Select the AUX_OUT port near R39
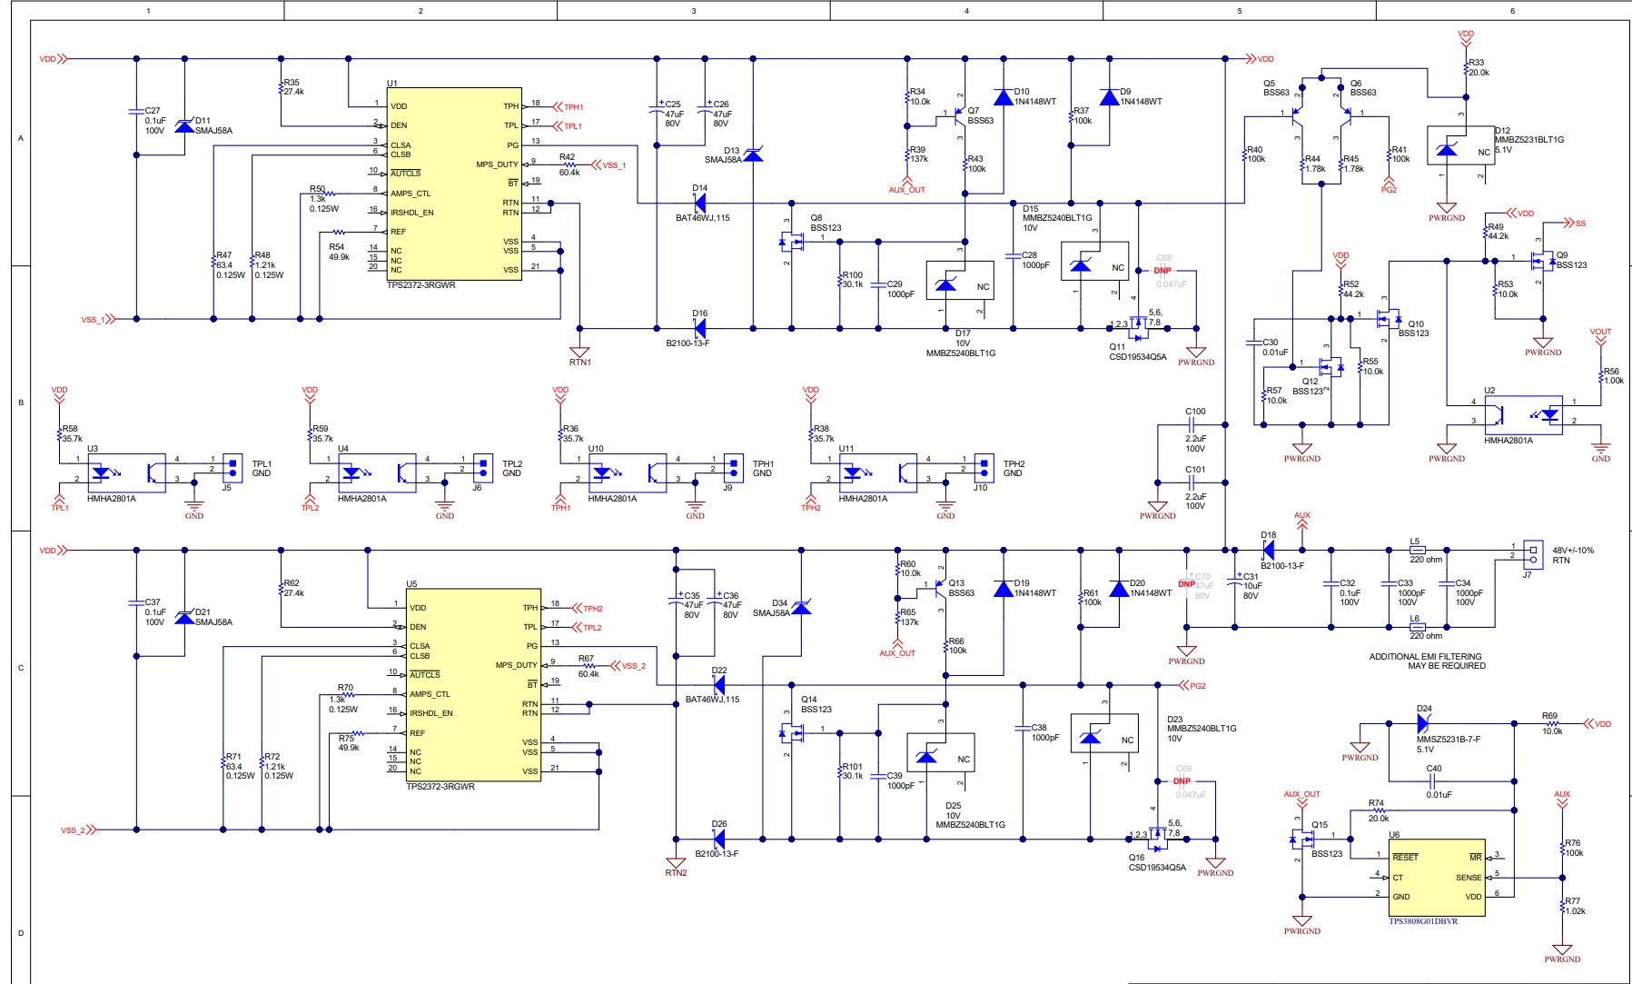Image resolution: width=1632 pixels, height=984 pixels. (x=906, y=186)
